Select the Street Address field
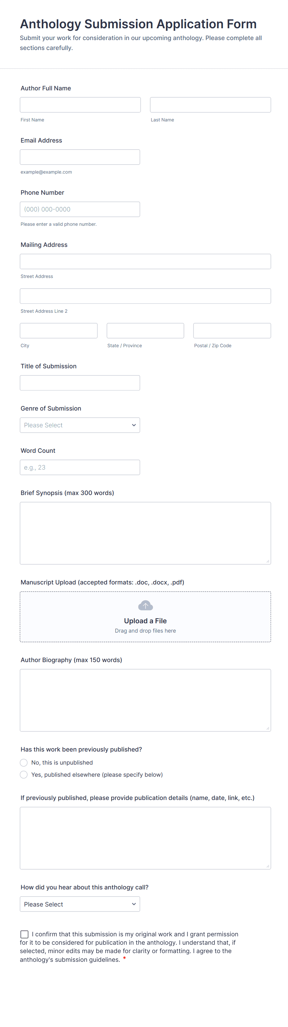288x1027 pixels. tap(145, 261)
